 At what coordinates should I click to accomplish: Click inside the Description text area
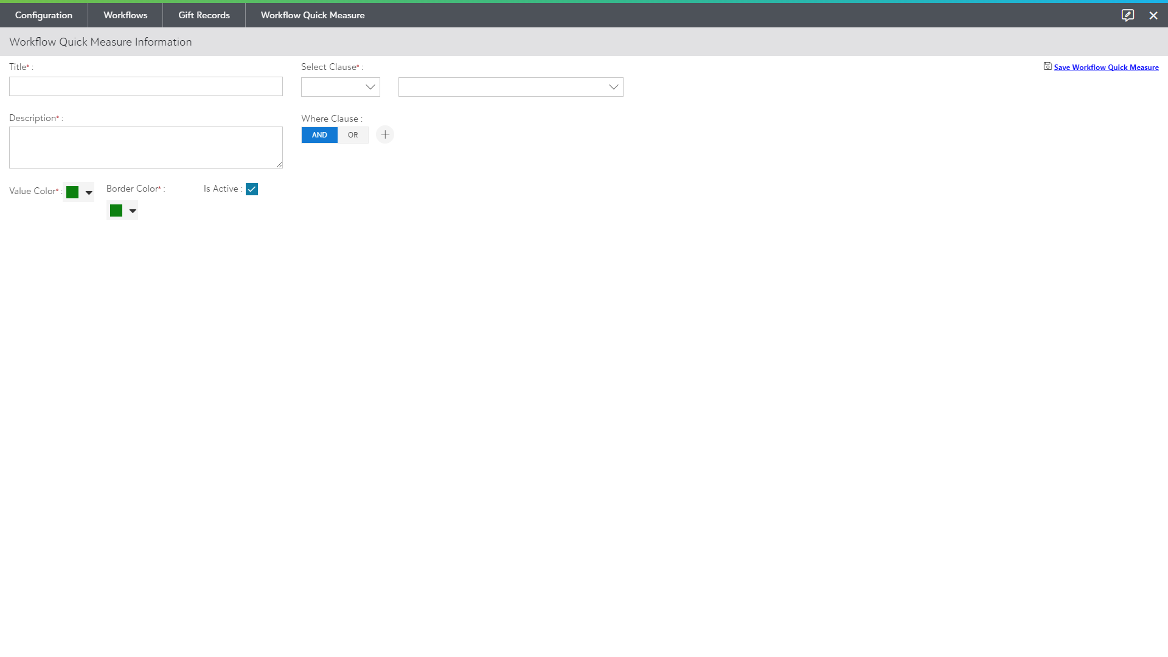146,147
